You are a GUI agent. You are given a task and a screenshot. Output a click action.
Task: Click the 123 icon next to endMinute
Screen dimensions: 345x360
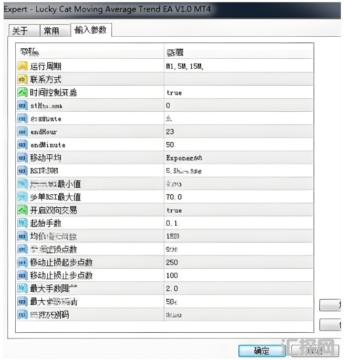[22, 145]
